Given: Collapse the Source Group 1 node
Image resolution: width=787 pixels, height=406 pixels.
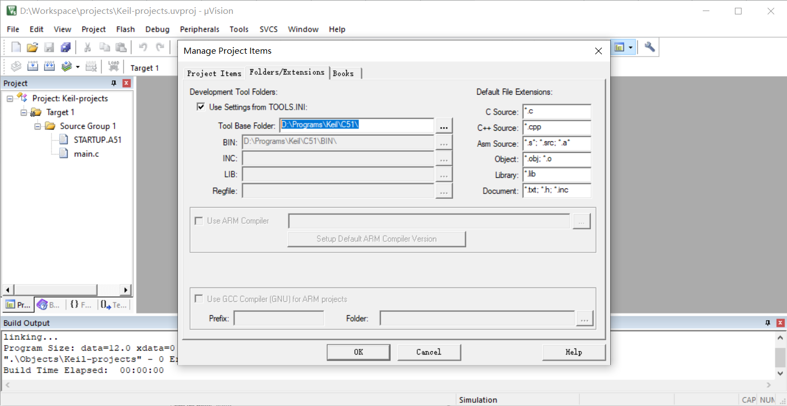Looking at the screenshot, I should point(38,126).
